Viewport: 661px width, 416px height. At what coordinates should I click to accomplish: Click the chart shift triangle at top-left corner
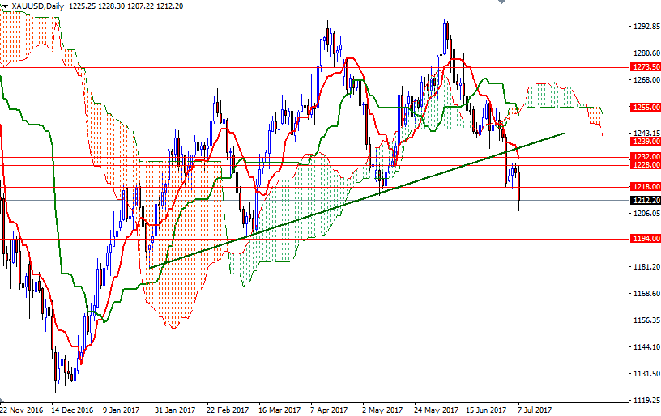(x=4, y=5)
